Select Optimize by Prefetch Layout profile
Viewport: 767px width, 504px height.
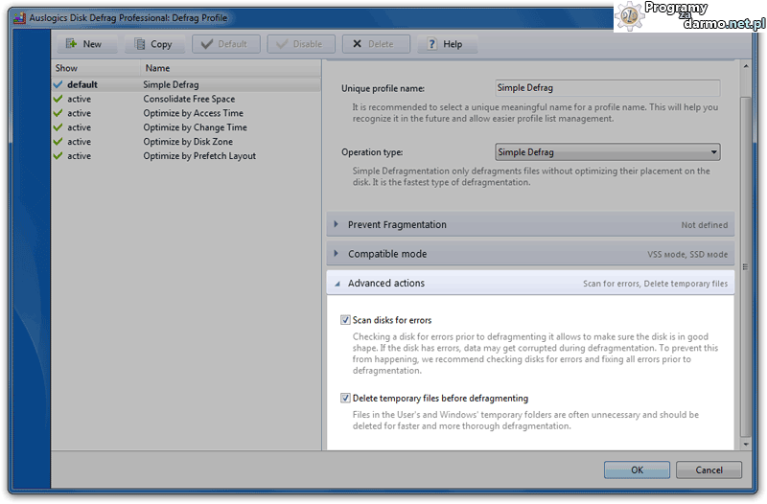pos(199,156)
